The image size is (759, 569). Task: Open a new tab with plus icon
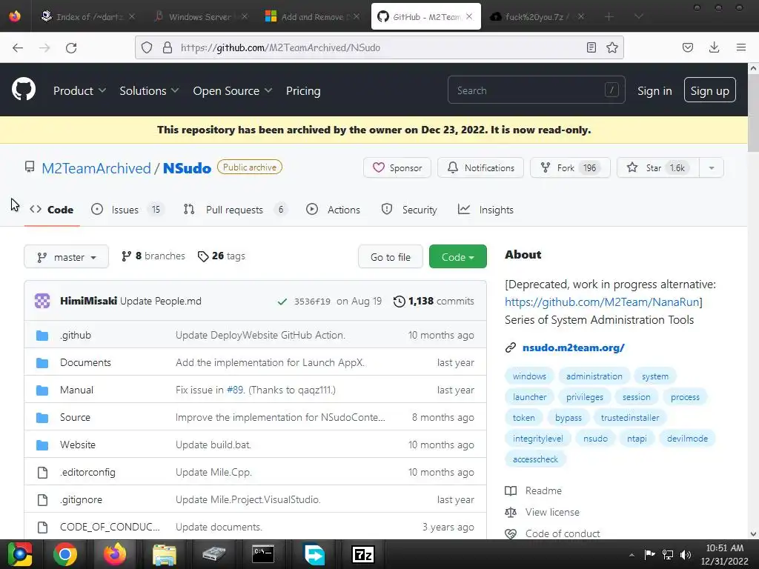click(x=609, y=17)
